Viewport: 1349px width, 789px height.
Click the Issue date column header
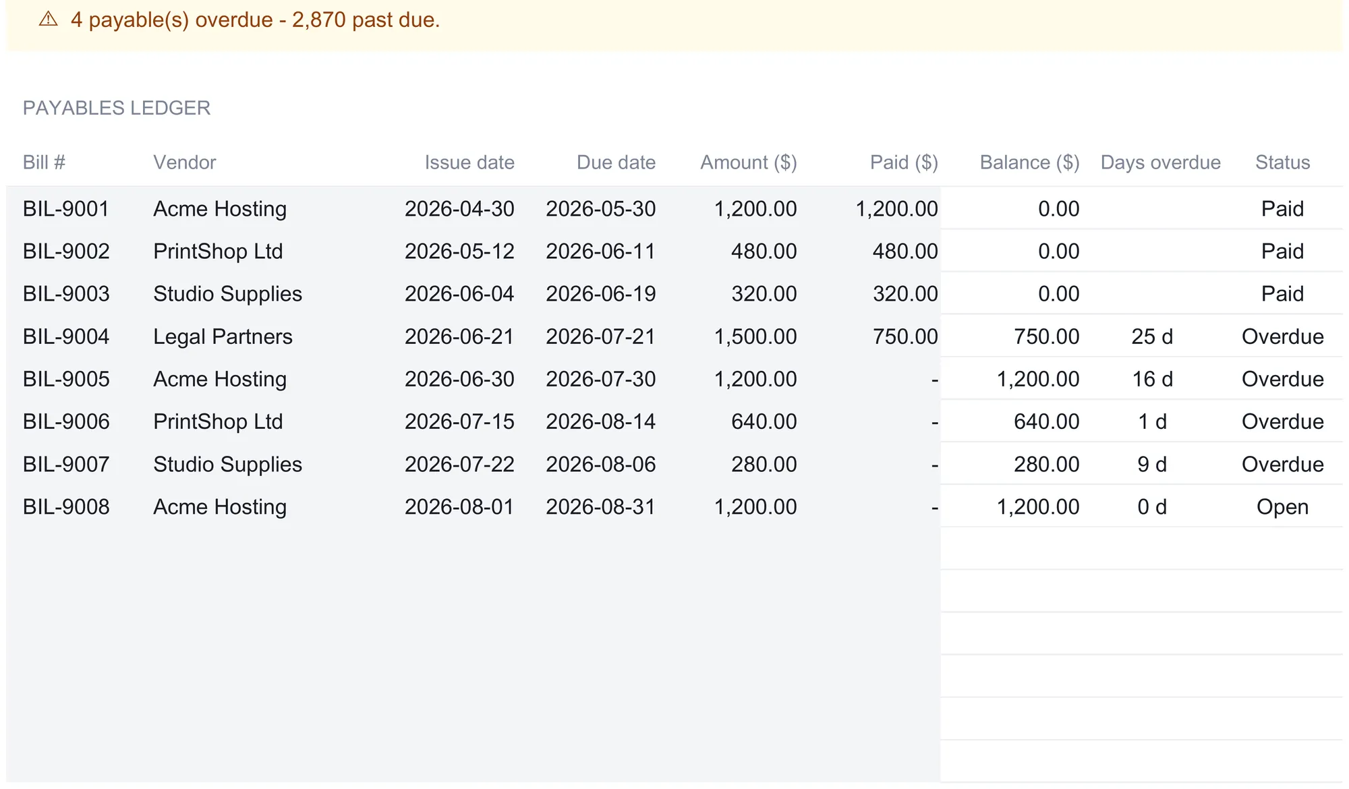[x=469, y=163]
